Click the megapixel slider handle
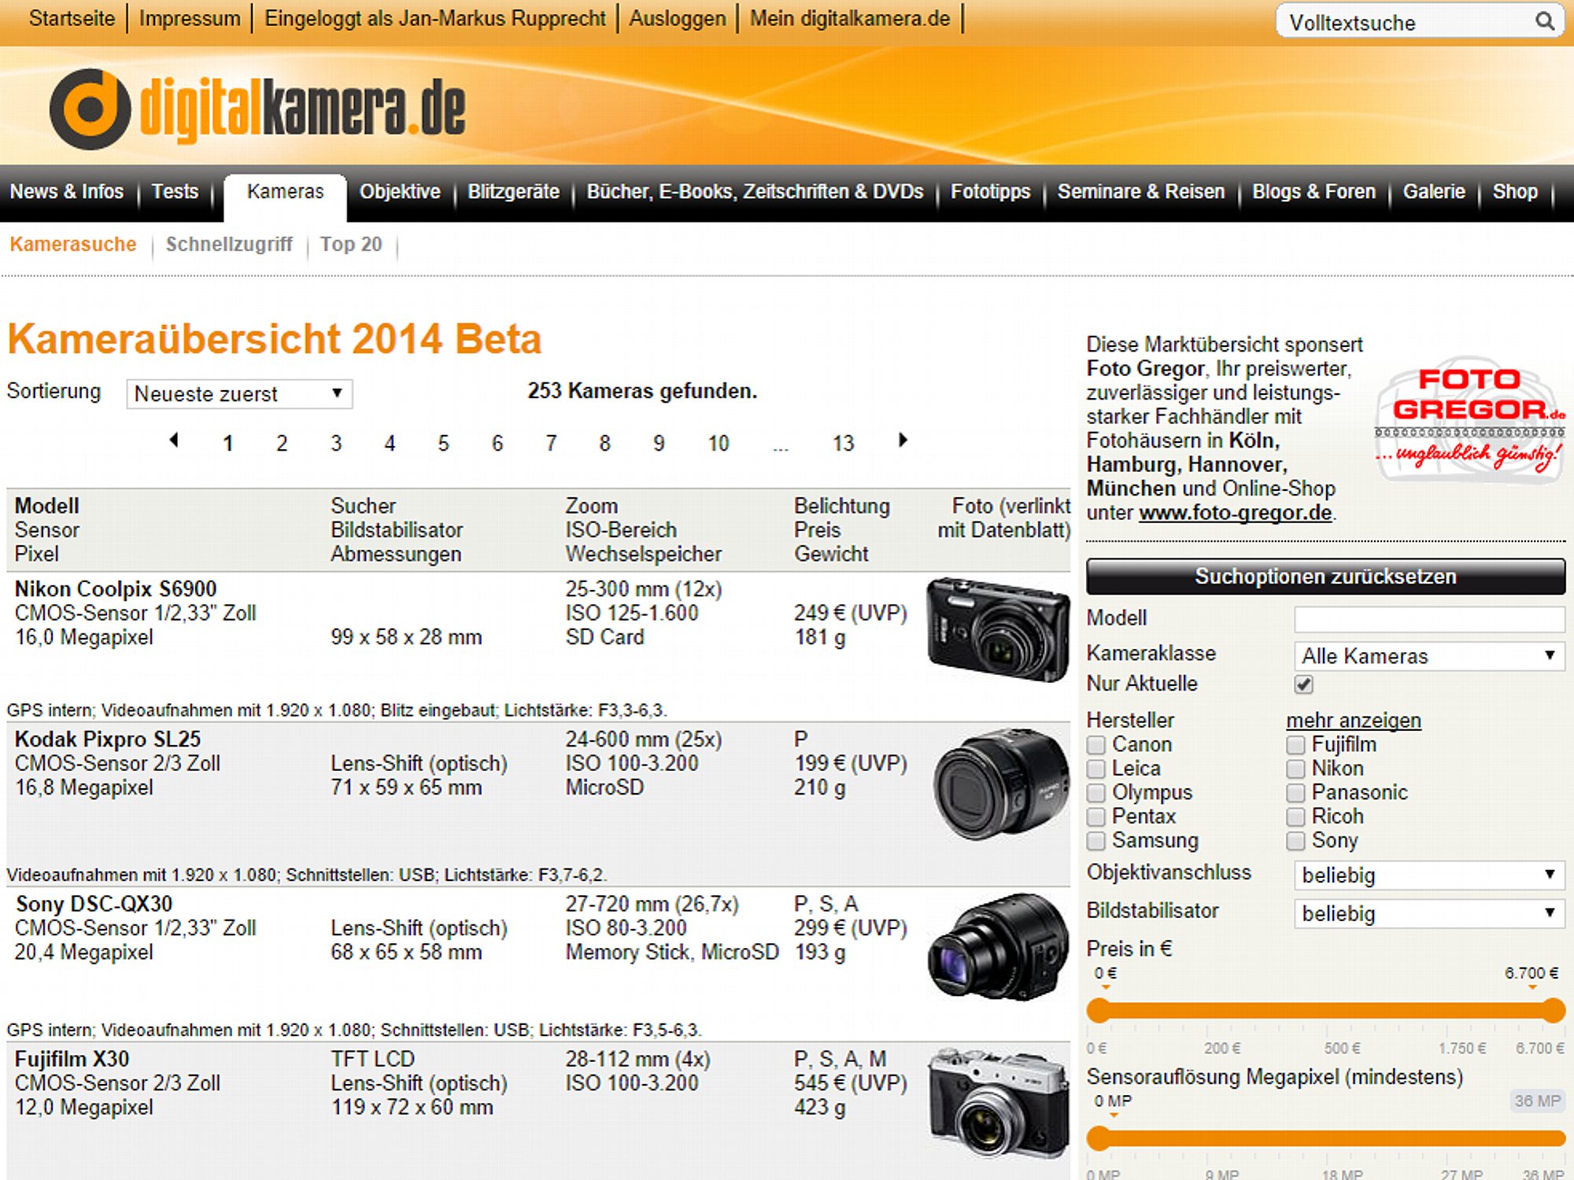 click(x=1099, y=1138)
